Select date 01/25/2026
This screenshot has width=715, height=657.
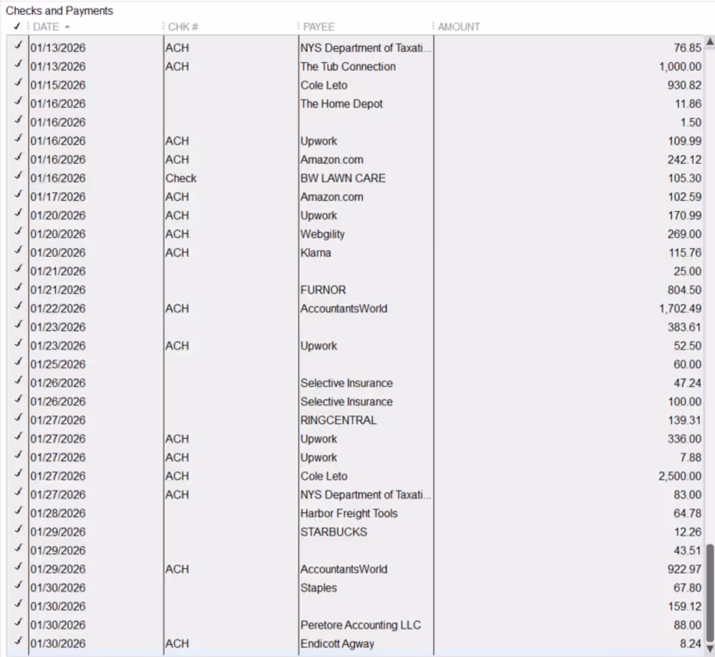(58, 364)
